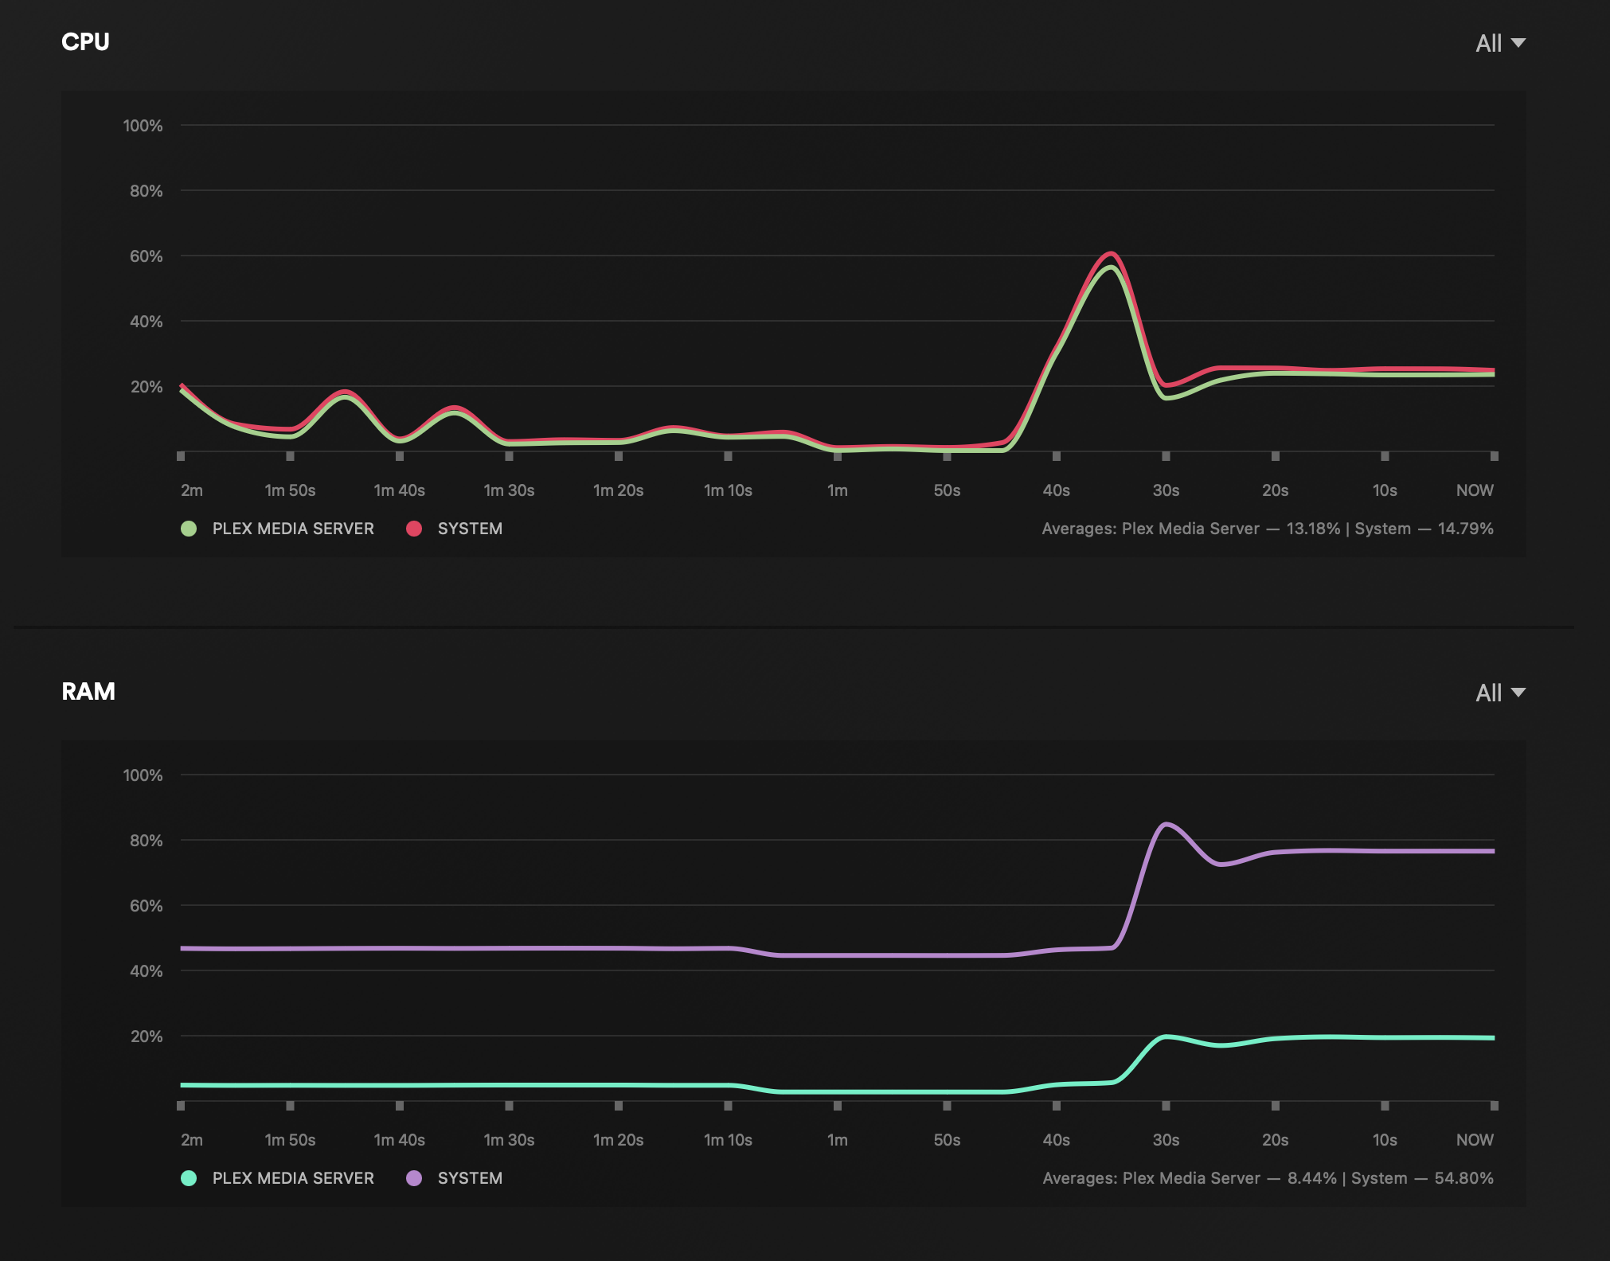Toggle System series in CPU legend
The height and width of the screenshot is (1261, 1610).
[470, 529]
